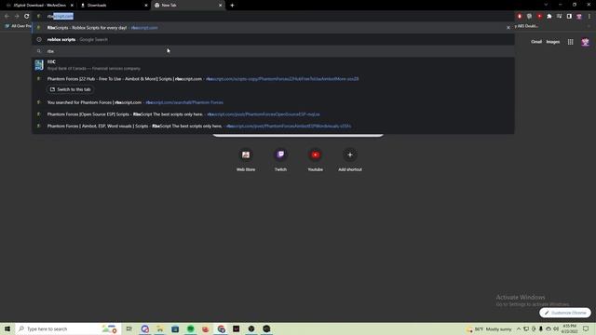Open the Google account avatar on page
596x335 pixels.
click(586, 42)
